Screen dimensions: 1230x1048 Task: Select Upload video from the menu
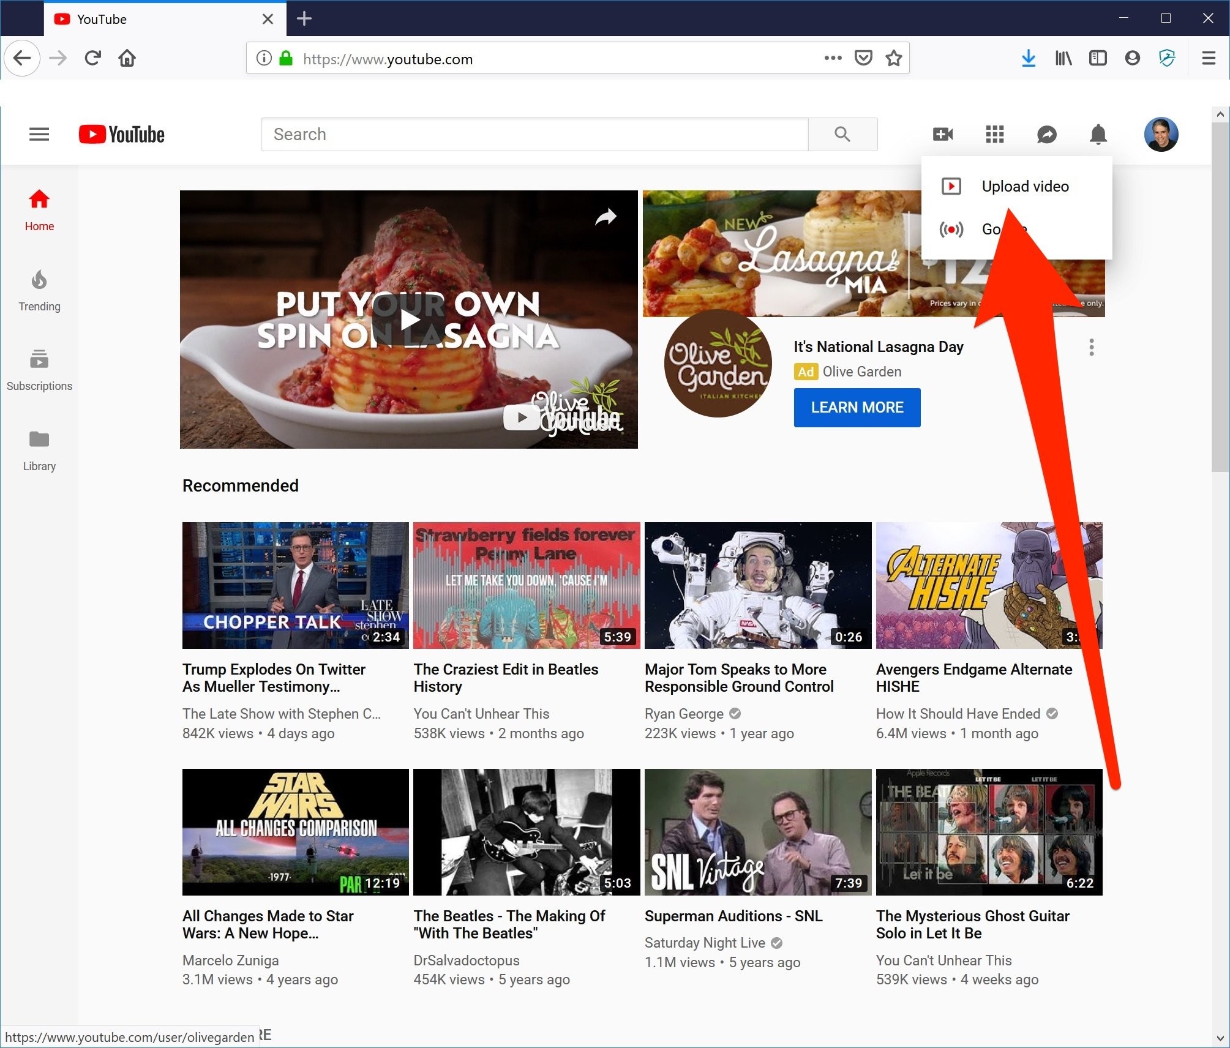(1024, 186)
